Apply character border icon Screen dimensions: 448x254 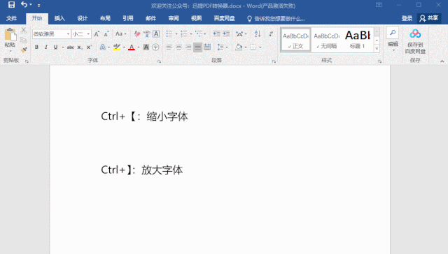tap(156, 34)
